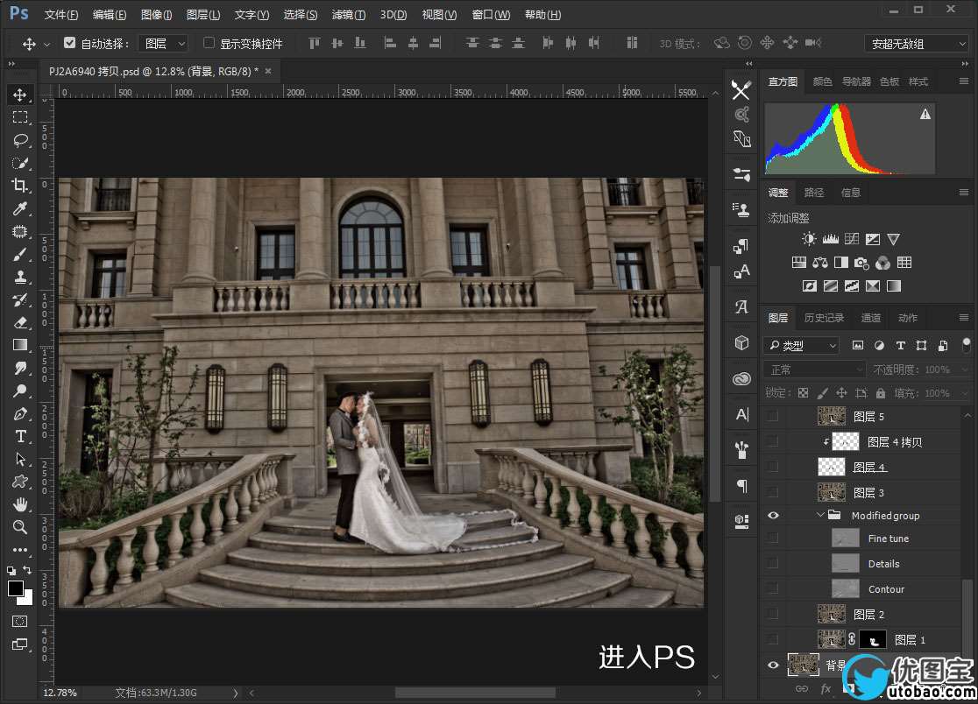Click the 图层 5 layer thumbnail
The height and width of the screenshot is (704, 978).
coord(831,417)
